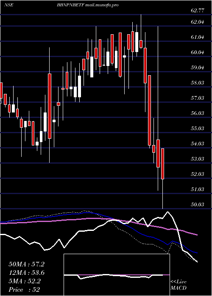The image size is (212, 296).
Task: Click the 53.03 price axis label
Action: [198, 159]
